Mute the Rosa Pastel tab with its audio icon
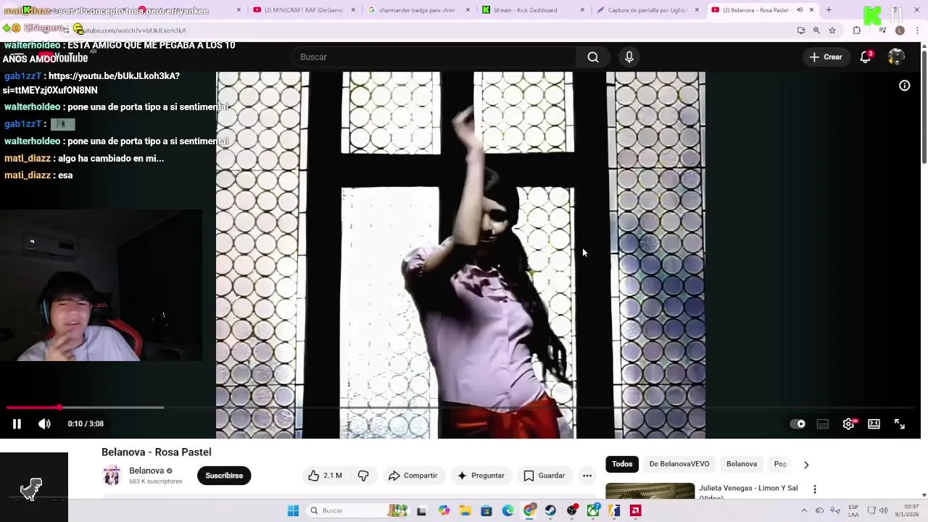This screenshot has height=522, width=928. [x=800, y=10]
